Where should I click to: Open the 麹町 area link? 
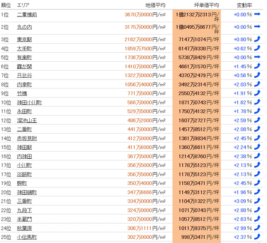pos(22,183)
